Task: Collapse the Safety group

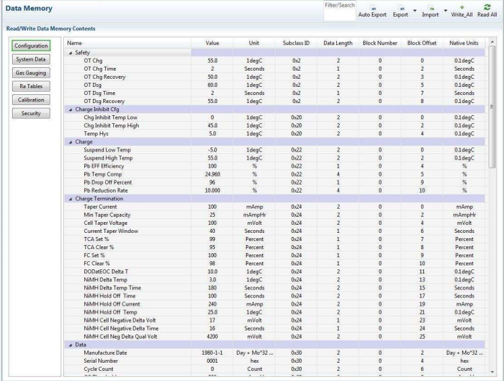Action: [x=70, y=53]
